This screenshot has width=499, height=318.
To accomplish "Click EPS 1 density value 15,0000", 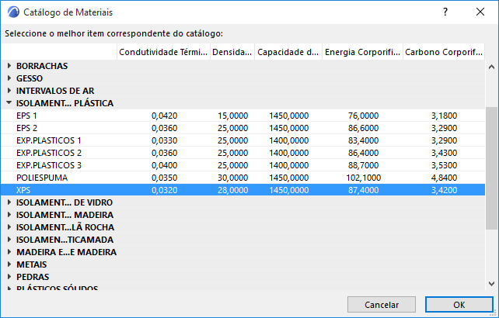I will click(233, 116).
